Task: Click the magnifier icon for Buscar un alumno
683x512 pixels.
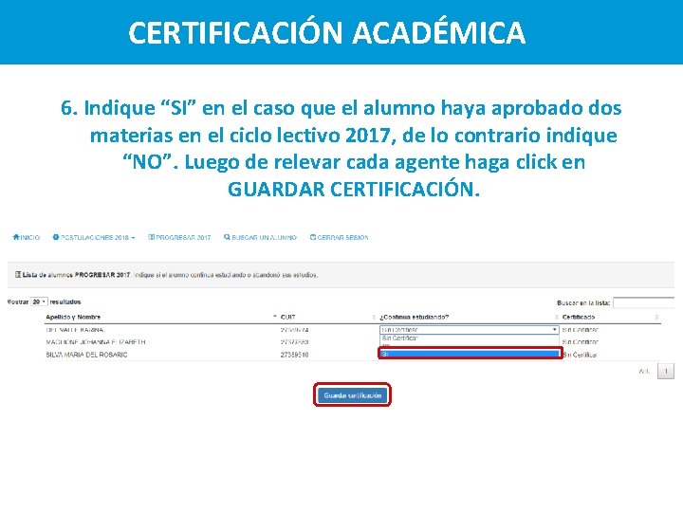Action: [227, 237]
